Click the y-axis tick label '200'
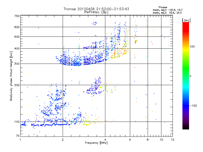The image size is (203, 152). (17, 85)
